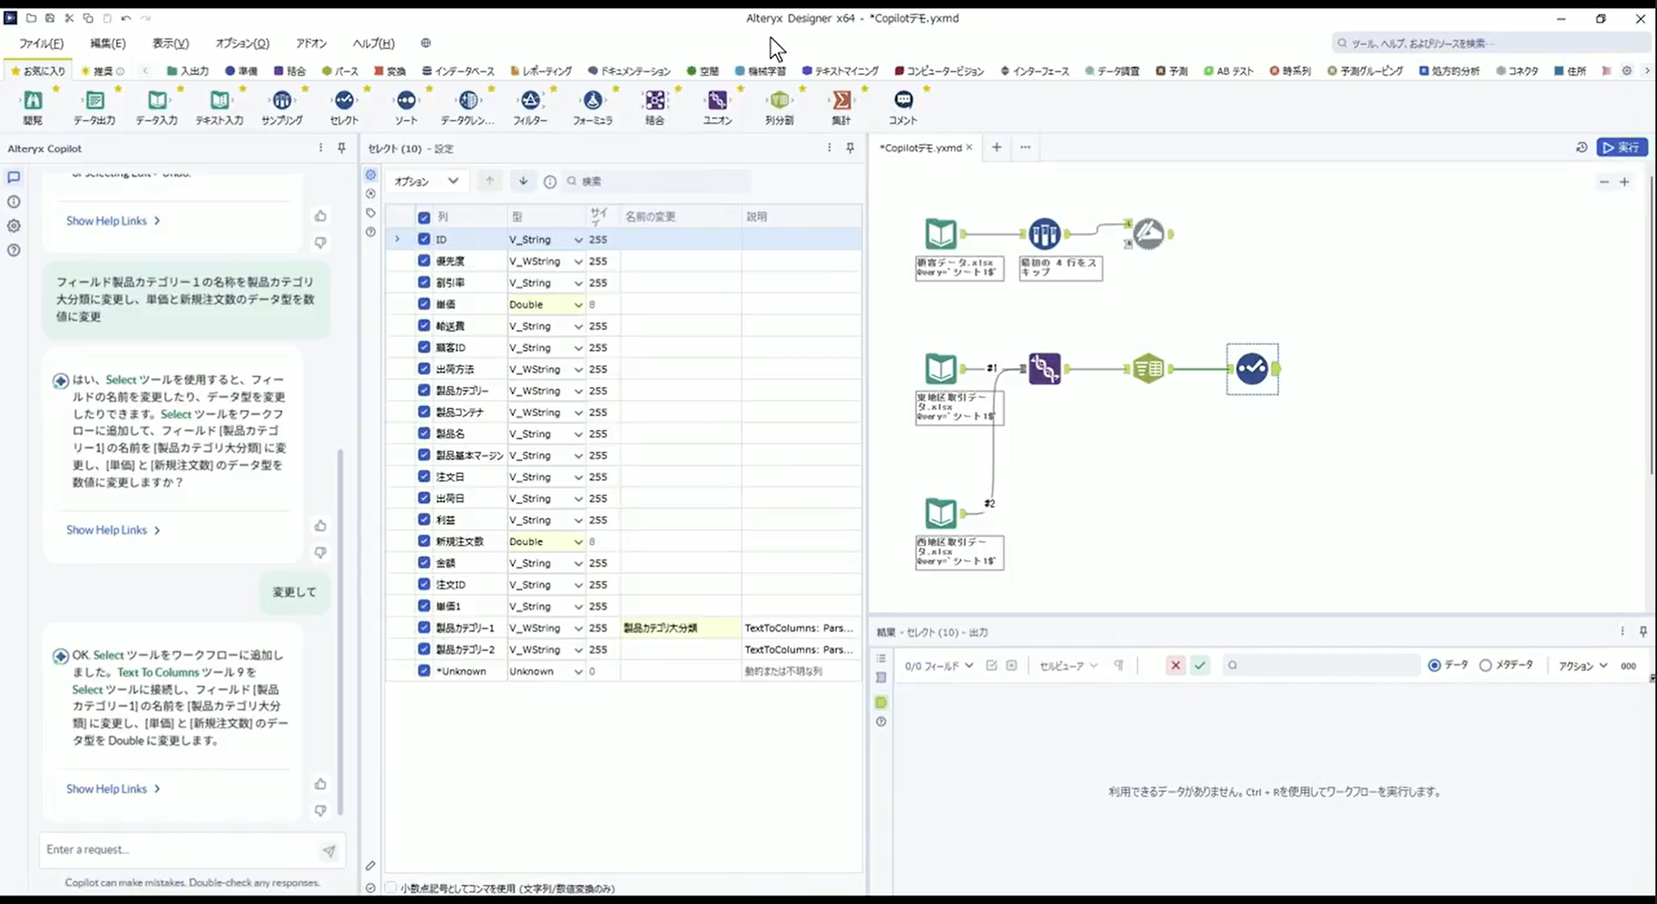Close the Copilotデモ.yxmd tab
Image resolution: width=1657 pixels, height=904 pixels.
coord(969,147)
